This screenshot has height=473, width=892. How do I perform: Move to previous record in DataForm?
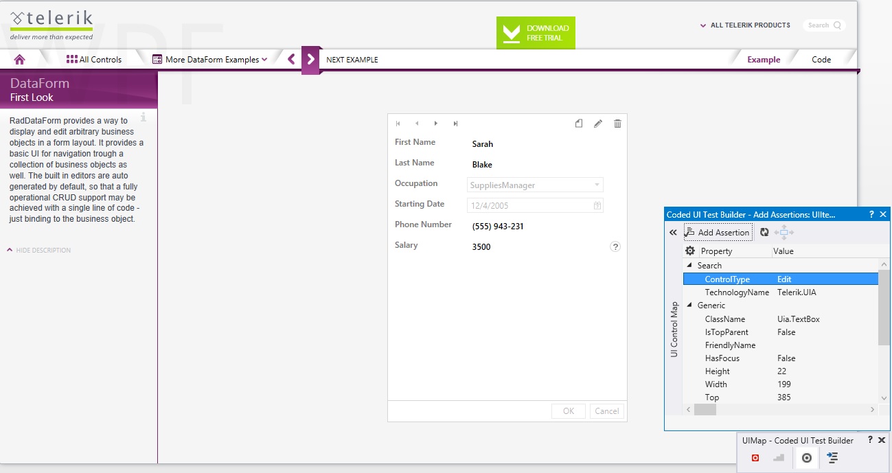(417, 124)
